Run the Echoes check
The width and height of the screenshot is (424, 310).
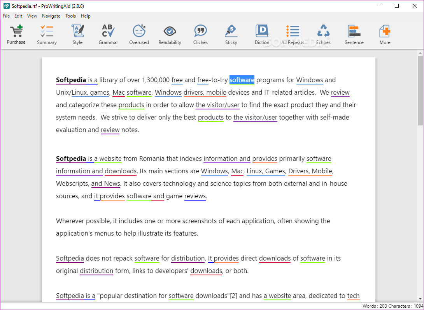tap(323, 34)
